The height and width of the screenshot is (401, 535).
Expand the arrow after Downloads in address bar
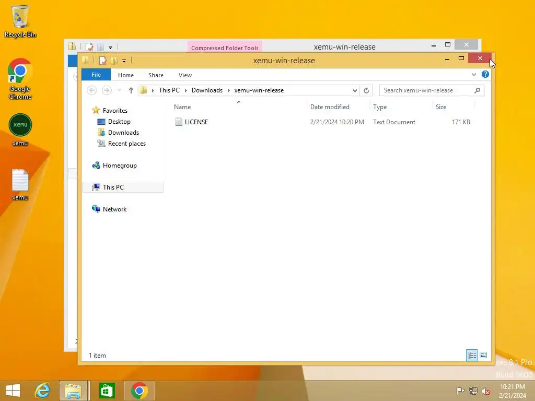click(228, 90)
